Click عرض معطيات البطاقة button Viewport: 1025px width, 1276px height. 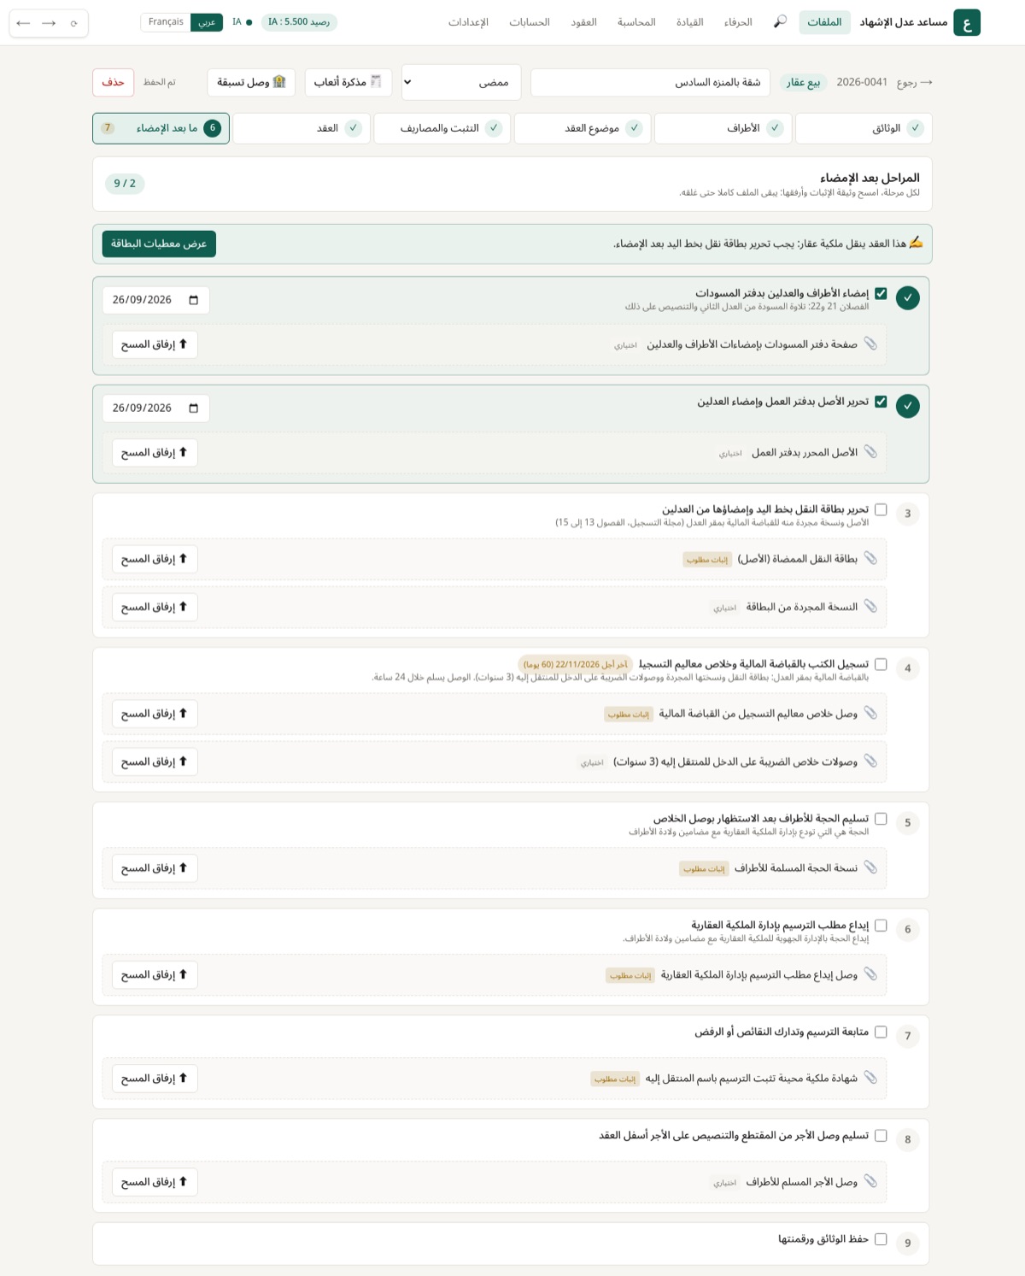click(159, 244)
